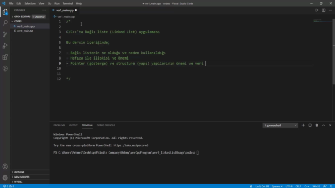
Task: Place cursor in 'Bu dersin içeriğinde;' line
Action: (x=88, y=42)
